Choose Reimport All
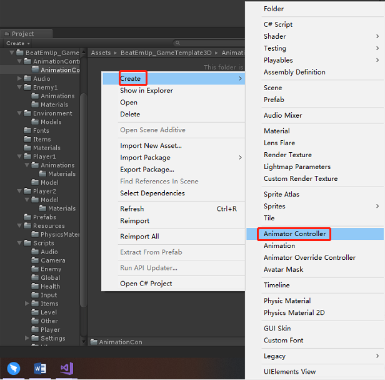385x380 pixels. (x=174, y=237)
